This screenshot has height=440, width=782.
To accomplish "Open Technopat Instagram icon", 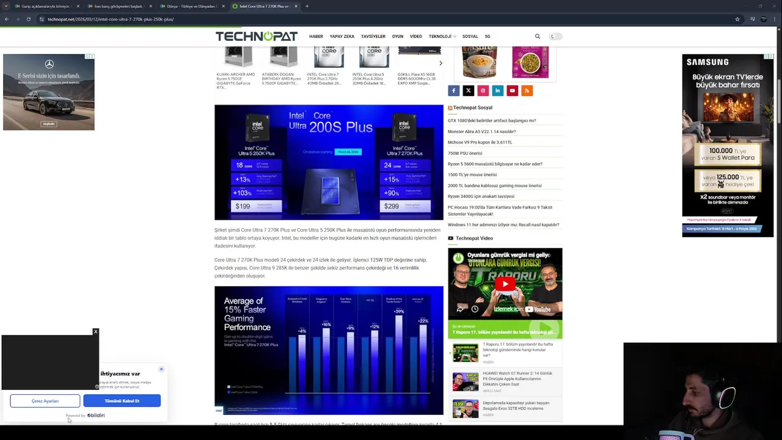I will point(483,90).
